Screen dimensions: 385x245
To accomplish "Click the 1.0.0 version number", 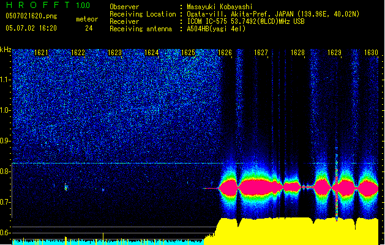I will (x=83, y=5).
